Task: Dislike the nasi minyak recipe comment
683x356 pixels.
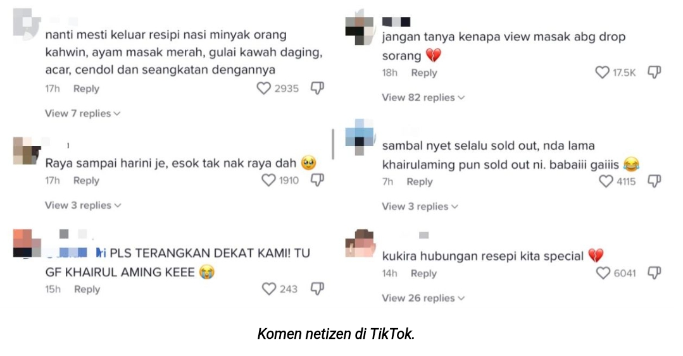Action: pos(317,89)
